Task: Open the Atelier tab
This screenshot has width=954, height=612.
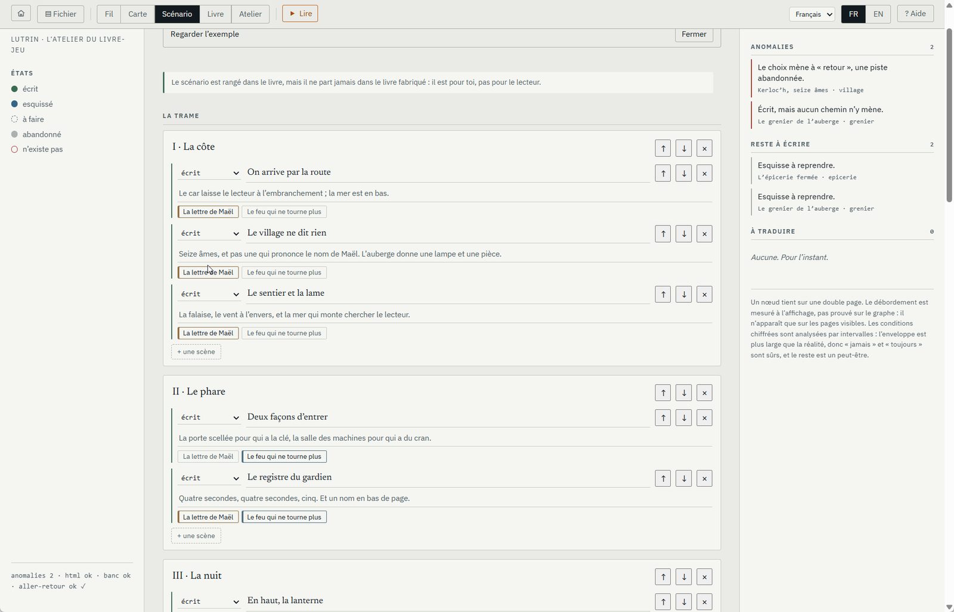Action: click(250, 14)
